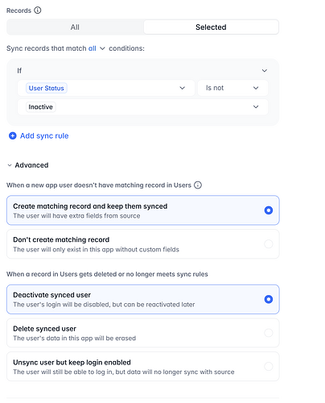Open the 'Is not' operator dropdown

pyautogui.click(x=232, y=88)
